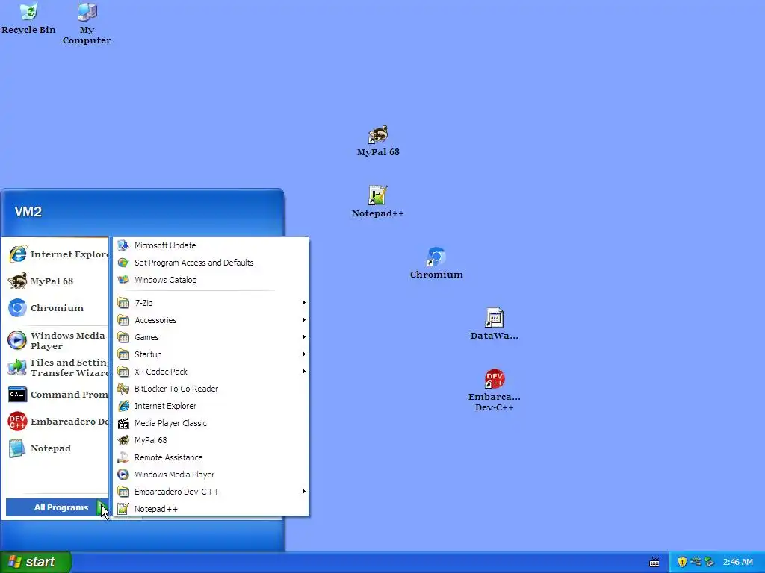Image resolution: width=765 pixels, height=573 pixels.
Task: Expand the Accessories submenu arrow
Action: 303,320
